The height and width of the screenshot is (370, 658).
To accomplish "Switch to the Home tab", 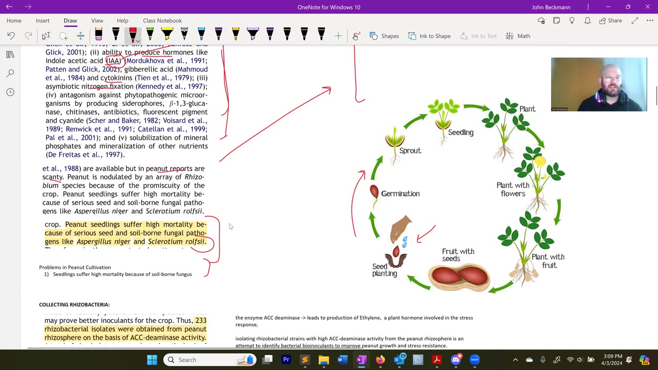I will click(14, 21).
